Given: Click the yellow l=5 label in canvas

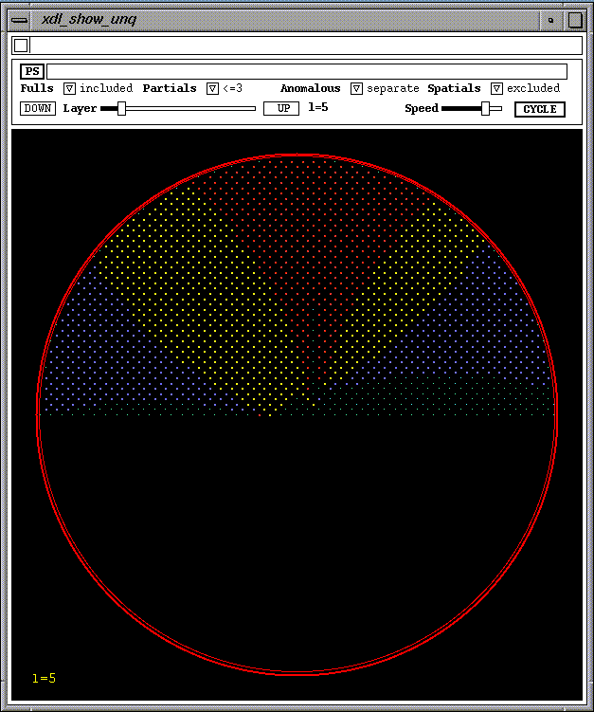Looking at the screenshot, I should [44, 678].
